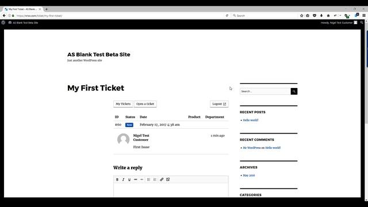Bookmark this page with star icon

click(x=301, y=16)
